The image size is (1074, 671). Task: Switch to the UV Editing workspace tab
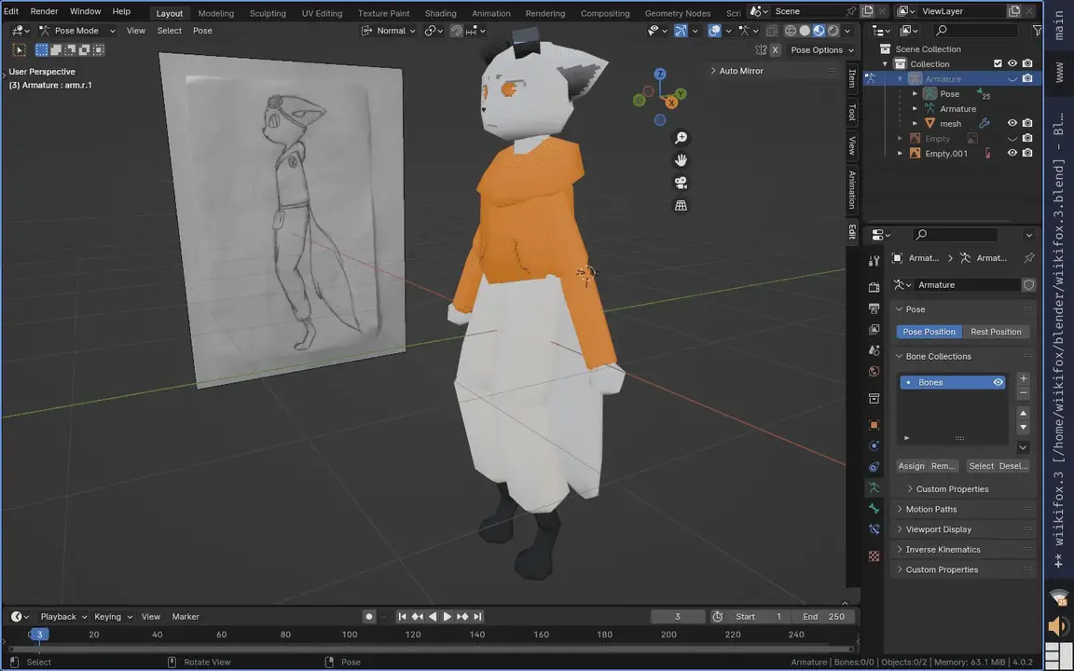pos(322,13)
